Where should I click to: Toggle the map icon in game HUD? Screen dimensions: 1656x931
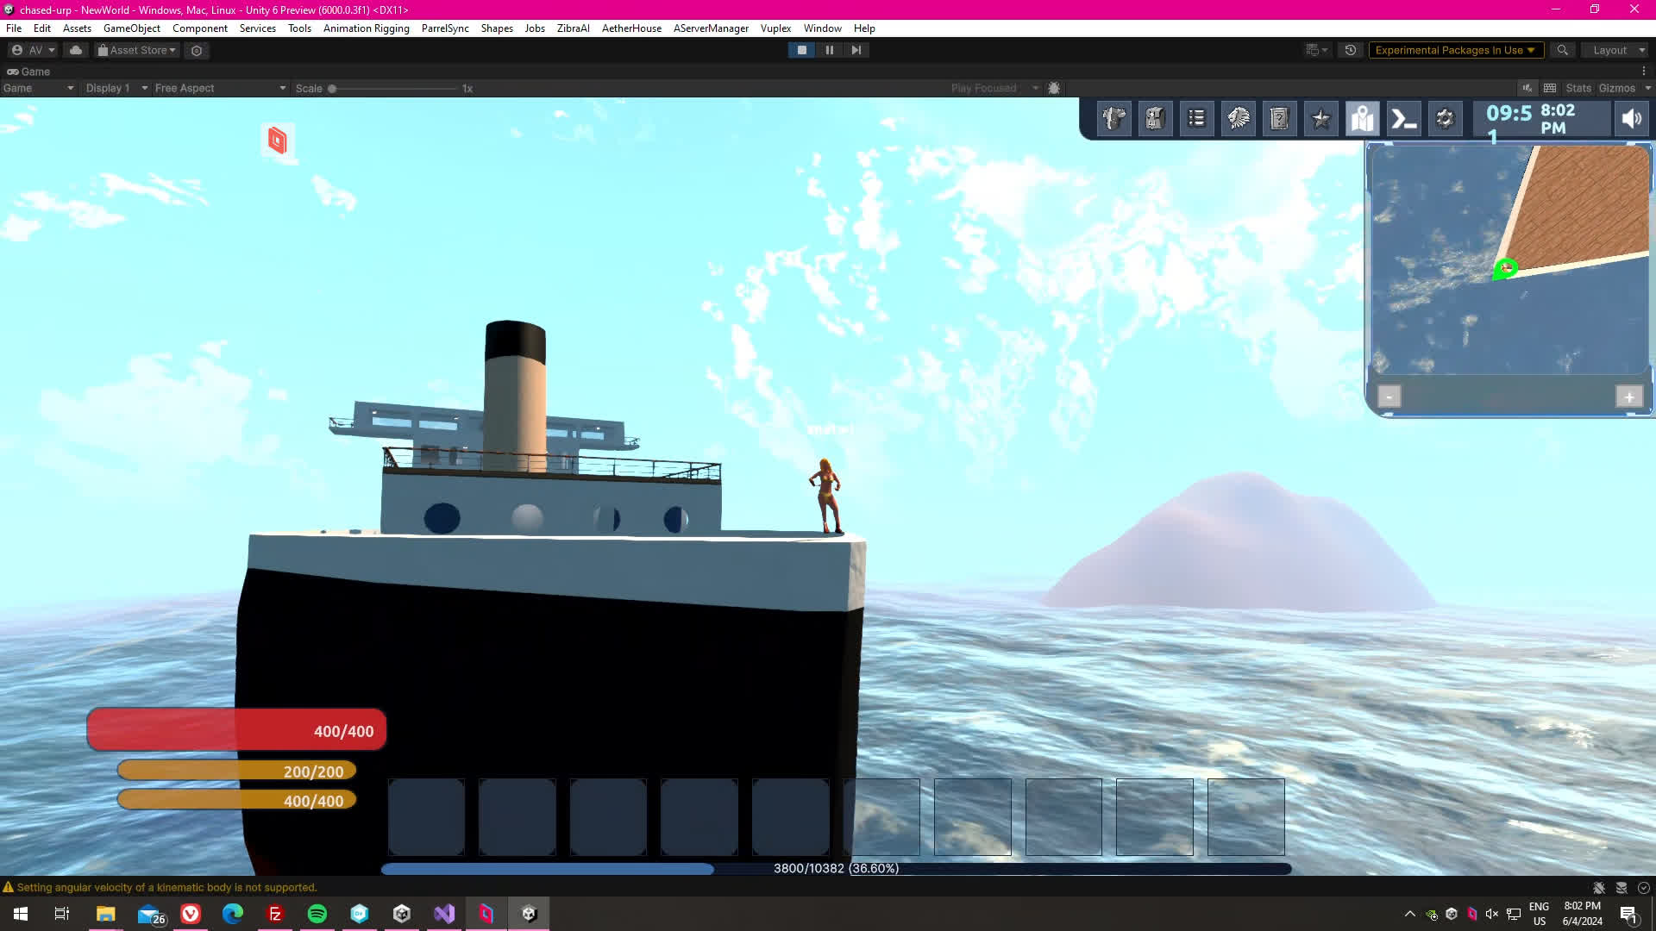tap(1362, 119)
